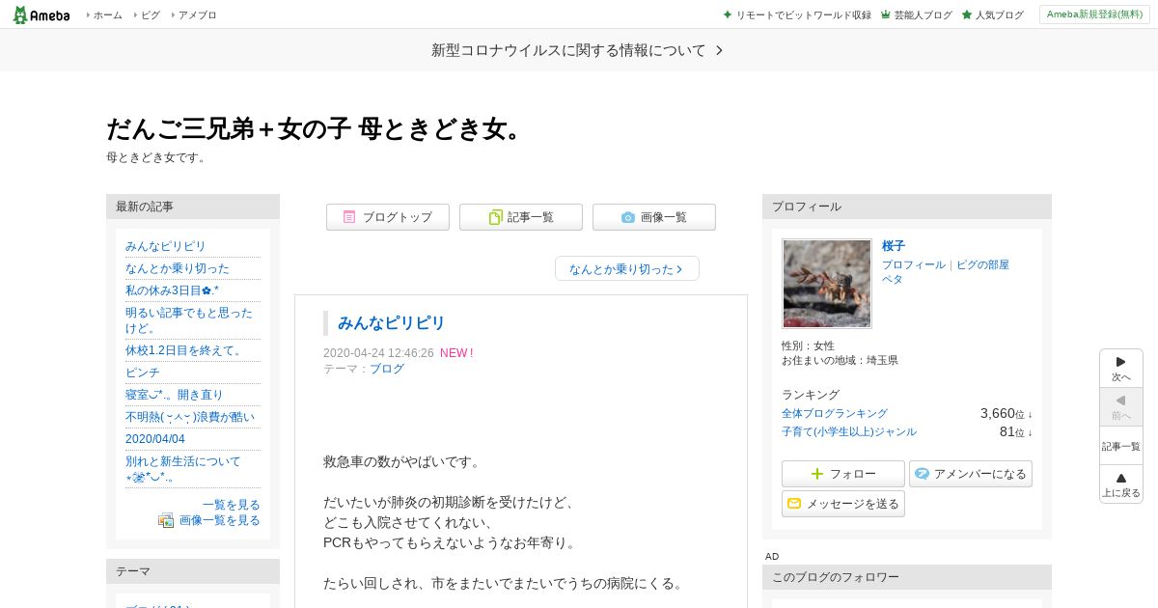This screenshot has height=608, width=1158.
Task: Open ピグの部屋 link
Action: (x=982, y=264)
